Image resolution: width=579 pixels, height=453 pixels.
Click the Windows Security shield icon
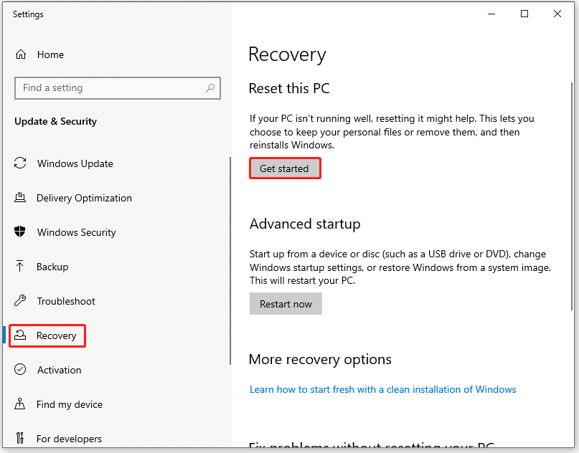tap(20, 232)
